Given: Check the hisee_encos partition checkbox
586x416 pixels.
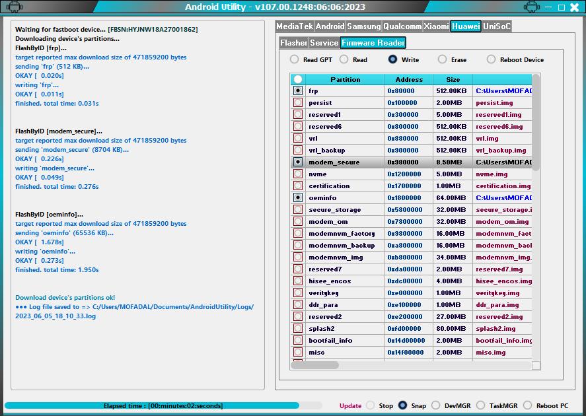Looking at the screenshot, I should (298, 281).
